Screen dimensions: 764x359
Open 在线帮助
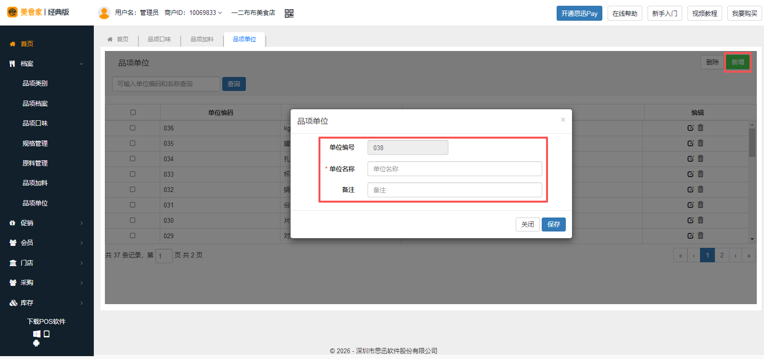point(625,13)
